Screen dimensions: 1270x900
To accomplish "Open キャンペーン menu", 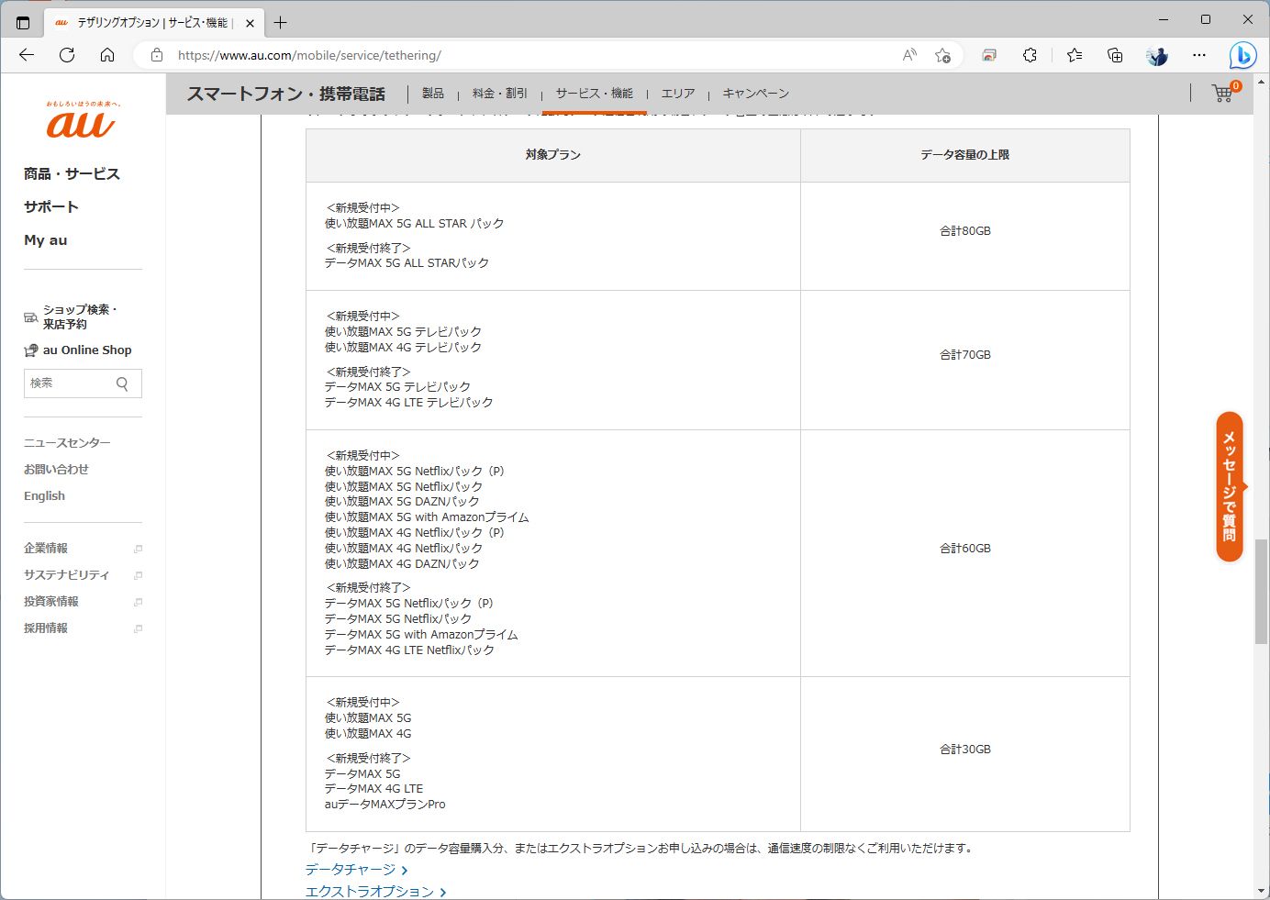I will coord(755,94).
